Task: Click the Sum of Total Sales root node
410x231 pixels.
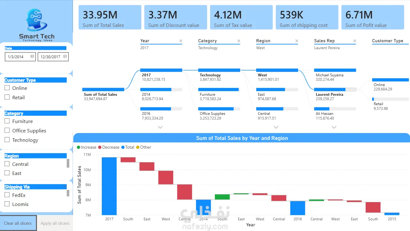Action: point(103,94)
